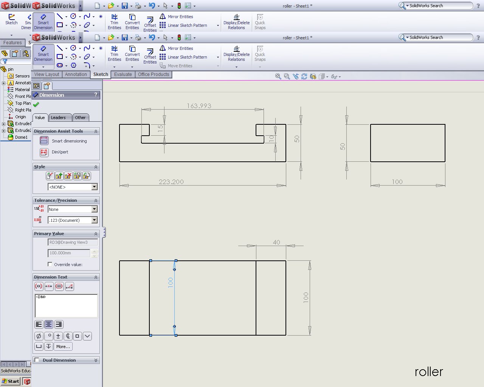Open the style NONE dropdown
Viewport: 484px width, 387px height.
(95, 187)
